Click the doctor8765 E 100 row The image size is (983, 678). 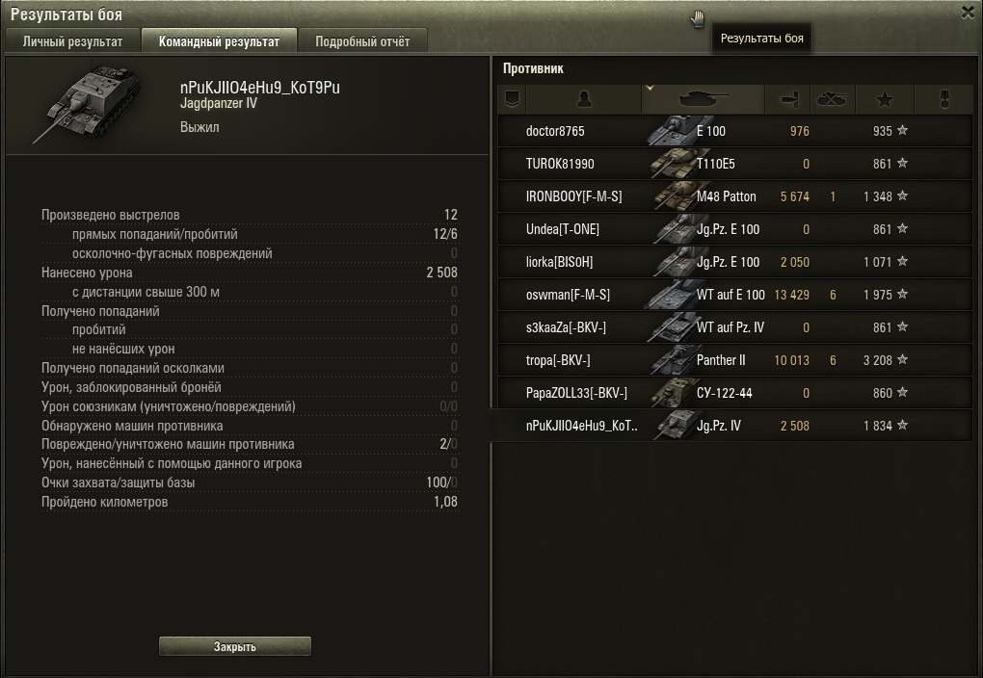pyautogui.click(x=734, y=131)
